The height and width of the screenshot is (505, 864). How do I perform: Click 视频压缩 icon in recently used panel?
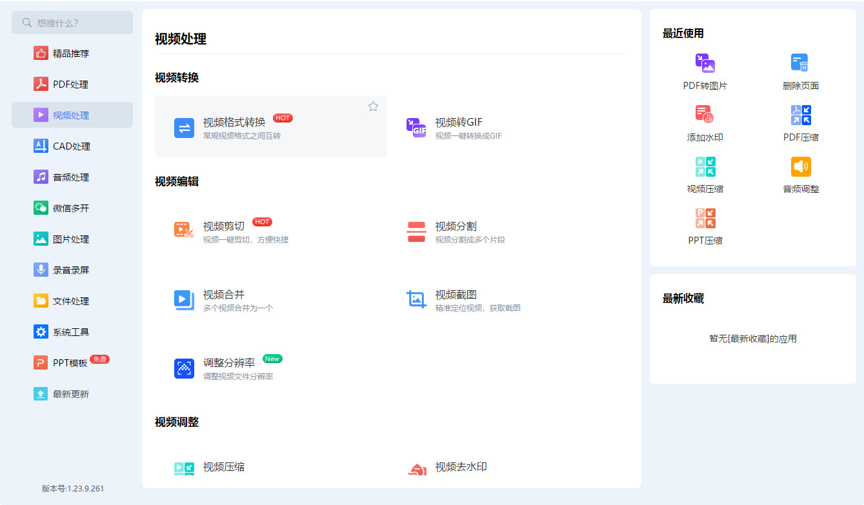705,166
